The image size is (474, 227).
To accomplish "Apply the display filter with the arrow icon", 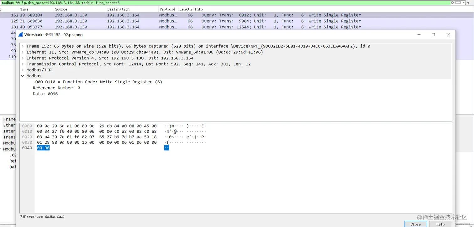I will pos(458,2).
